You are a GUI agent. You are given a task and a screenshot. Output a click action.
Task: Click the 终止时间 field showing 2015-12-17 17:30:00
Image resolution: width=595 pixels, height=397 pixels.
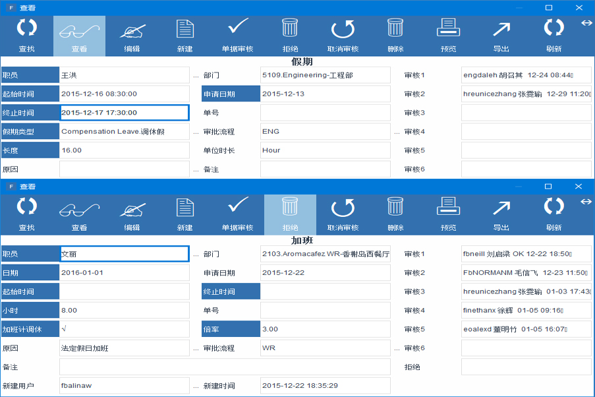coord(124,113)
